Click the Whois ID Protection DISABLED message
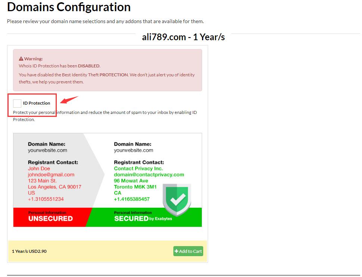362x277 pixels. pos(59,66)
